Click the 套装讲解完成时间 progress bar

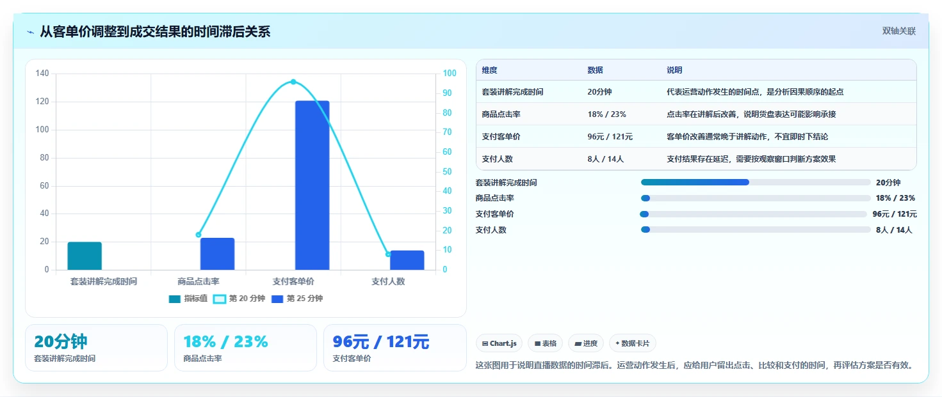(x=756, y=182)
